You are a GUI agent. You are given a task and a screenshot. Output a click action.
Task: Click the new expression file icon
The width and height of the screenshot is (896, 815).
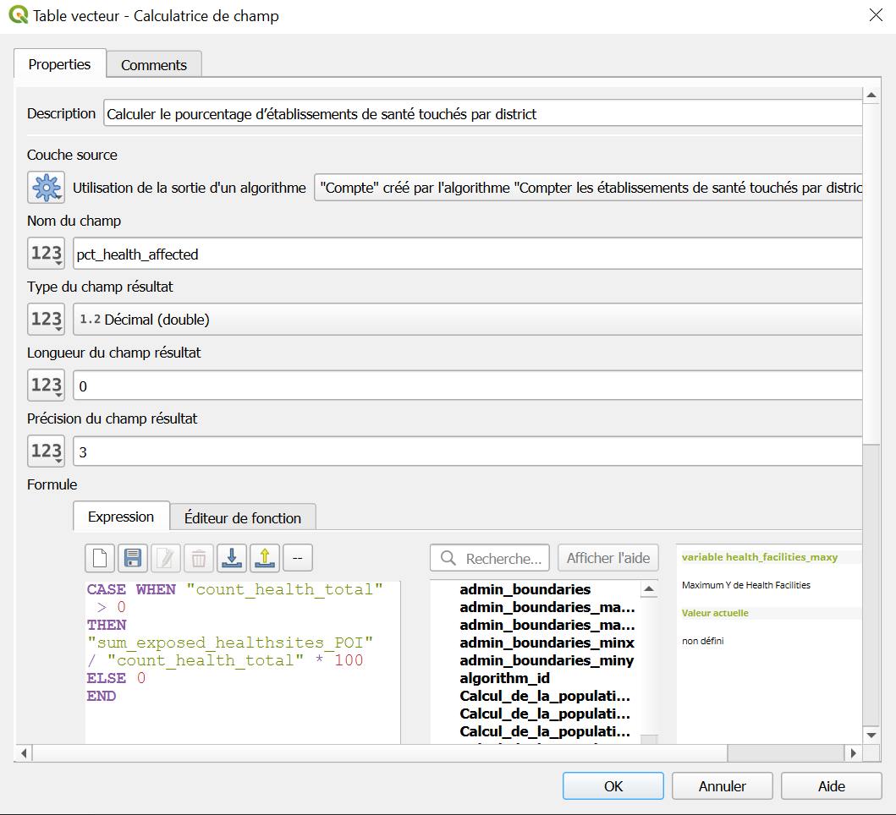(x=100, y=558)
